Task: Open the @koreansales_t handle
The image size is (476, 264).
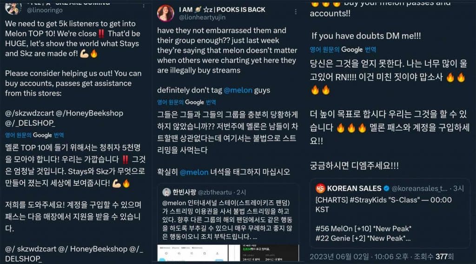Action: [x=420, y=189]
